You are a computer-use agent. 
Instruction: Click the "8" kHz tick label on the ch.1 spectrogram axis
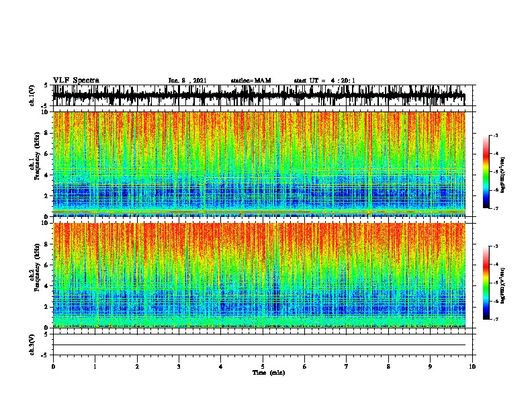tap(46, 133)
